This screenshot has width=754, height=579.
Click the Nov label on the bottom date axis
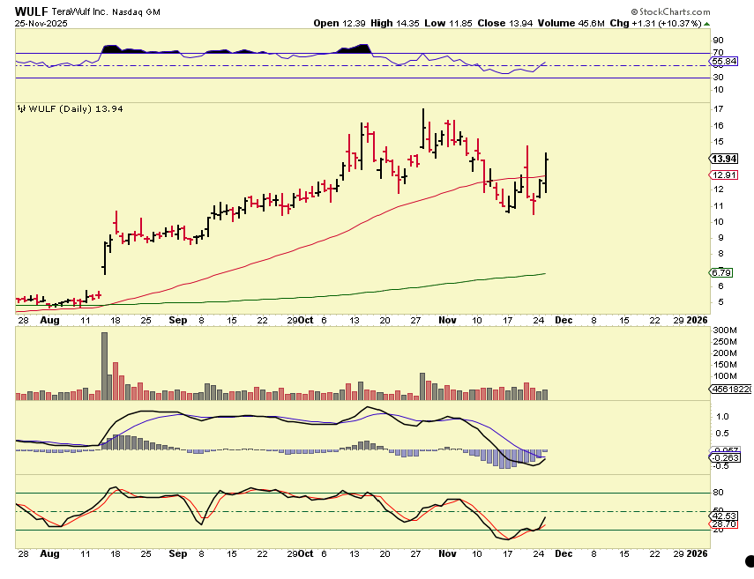click(447, 553)
